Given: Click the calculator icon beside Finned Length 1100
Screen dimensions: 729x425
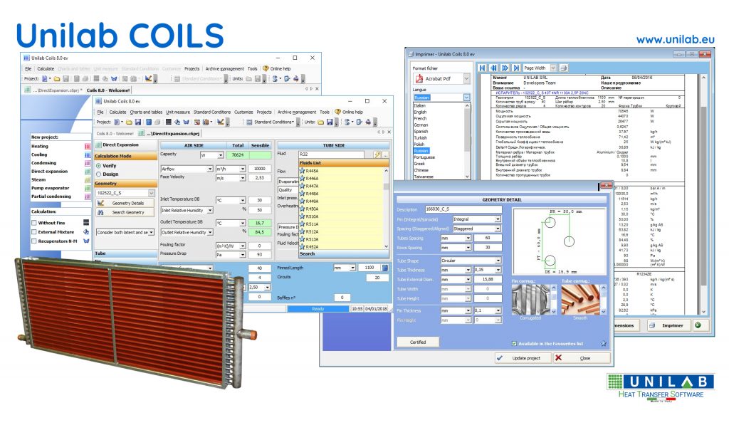Looking at the screenshot, I should point(384,268).
